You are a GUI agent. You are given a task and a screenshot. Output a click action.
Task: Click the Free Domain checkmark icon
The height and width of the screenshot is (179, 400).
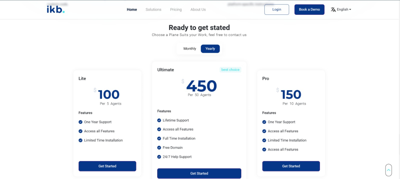pyautogui.click(x=159, y=147)
